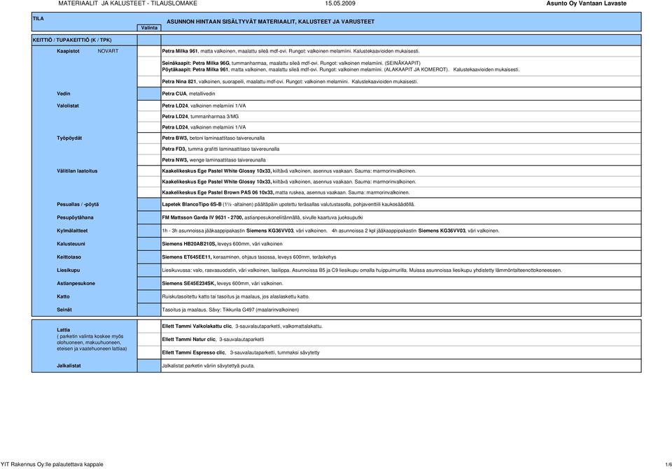Select the Valinta cell for Petra BW3
Image resolution: width=672 pixels, height=469 pixels.
click(x=149, y=138)
